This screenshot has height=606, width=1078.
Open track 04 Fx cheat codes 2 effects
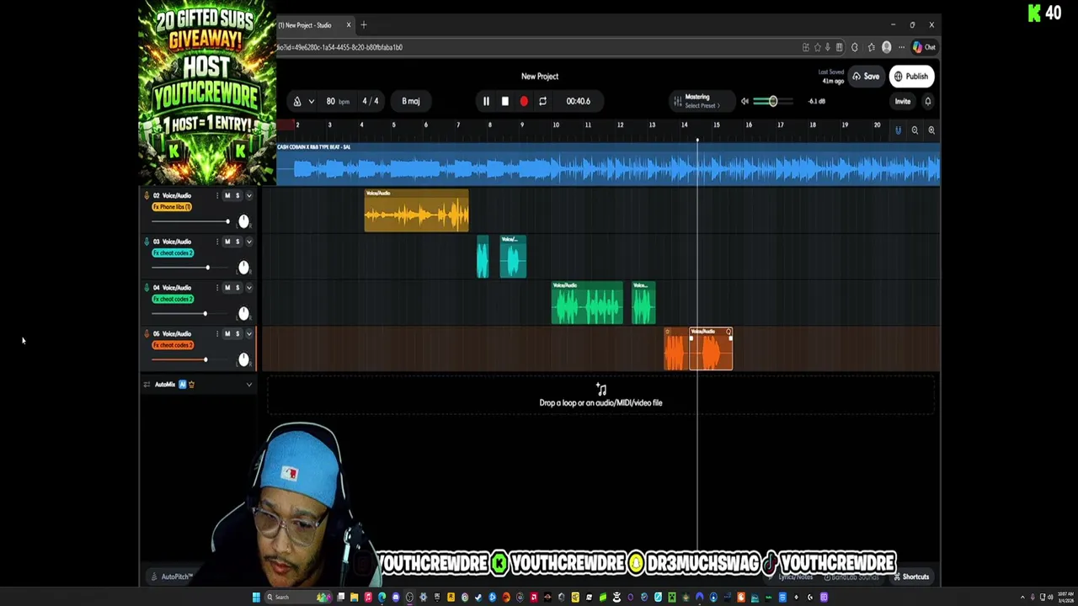pyautogui.click(x=173, y=300)
